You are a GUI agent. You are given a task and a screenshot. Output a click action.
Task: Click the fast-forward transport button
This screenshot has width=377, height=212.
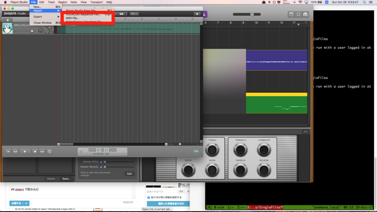pyautogui.click(x=42, y=152)
